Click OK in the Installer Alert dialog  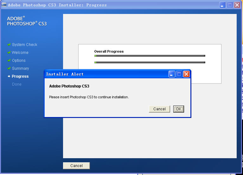[x=179, y=109]
